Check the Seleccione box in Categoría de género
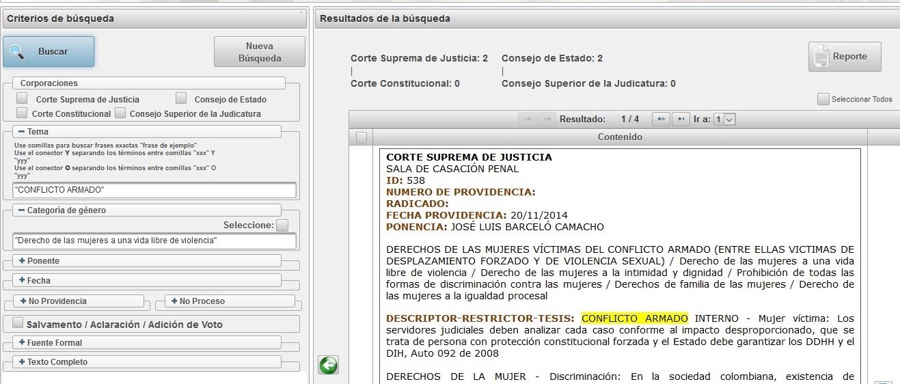The width and height of the screenshot is (900, 384). [x=282, y=225]
